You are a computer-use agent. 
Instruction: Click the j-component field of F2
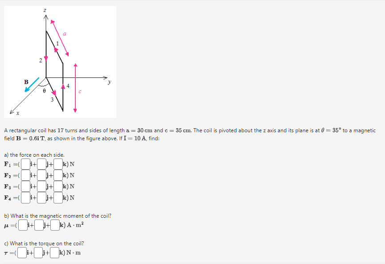coord(41,175)
